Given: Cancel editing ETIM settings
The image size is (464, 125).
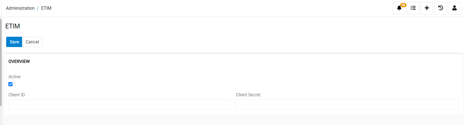Looking at the screenshot, I should point(32,42).
